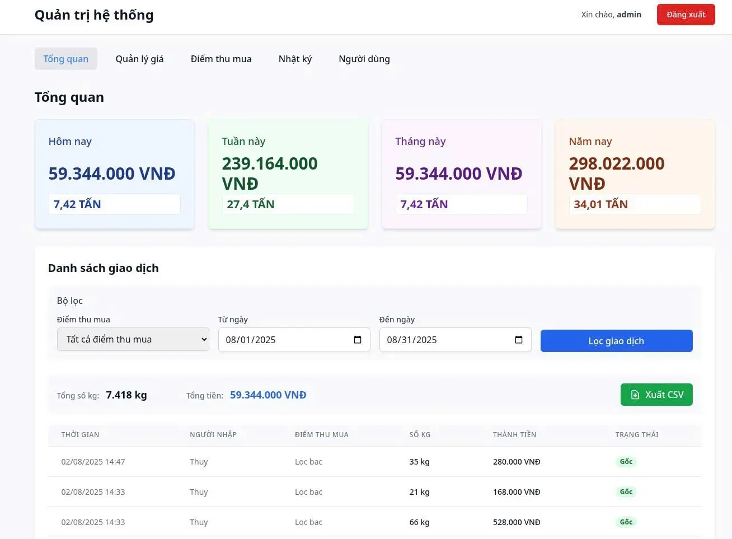This screenshot has width=732, height=539.
Task: Expand the Điểm thu mua dropdown
Action: point(133,339)
